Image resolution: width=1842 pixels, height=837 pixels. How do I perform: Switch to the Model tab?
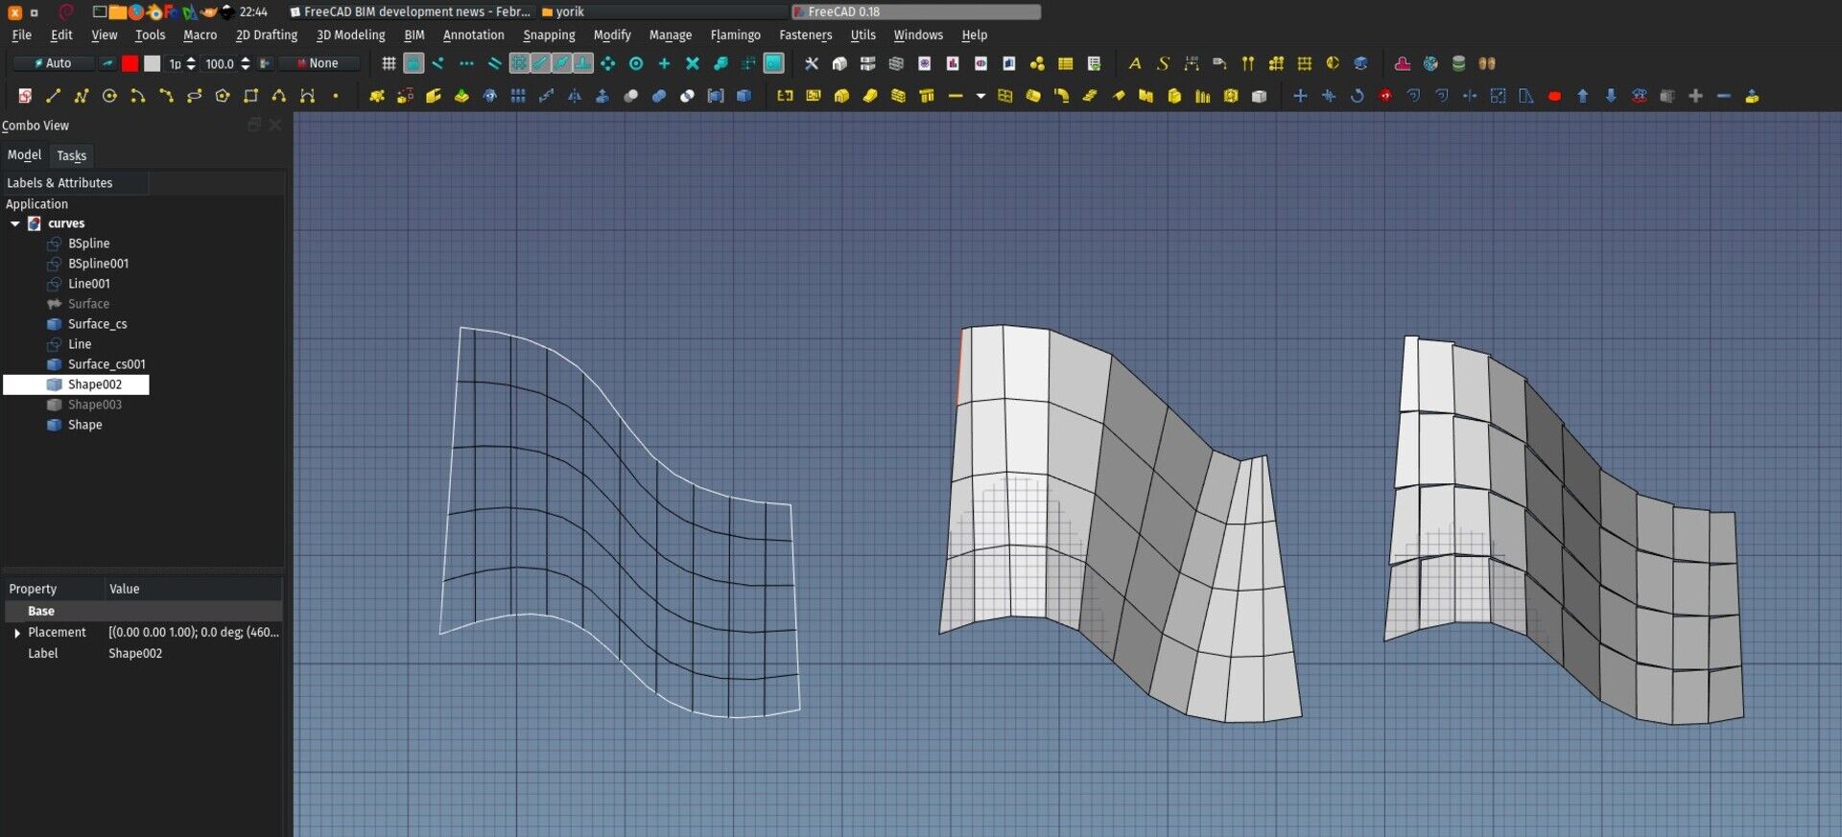24,155
